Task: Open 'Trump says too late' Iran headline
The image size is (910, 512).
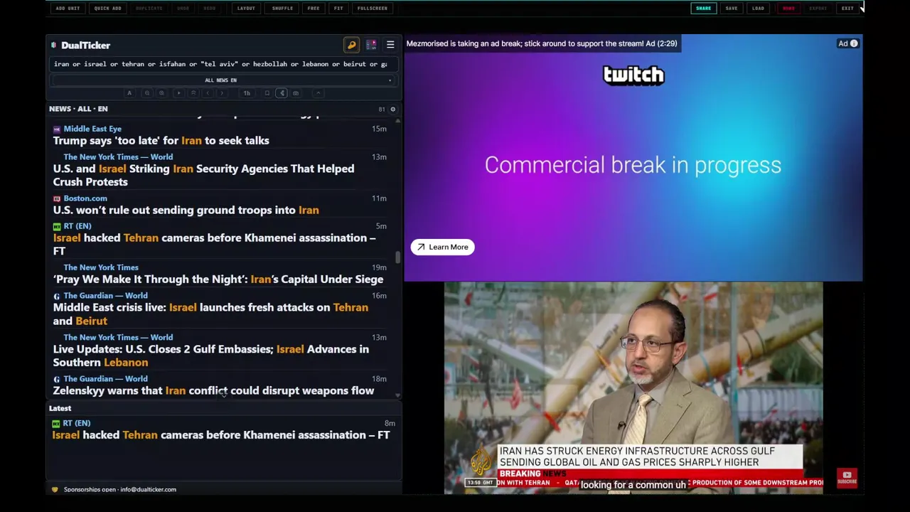Action: (x=161, y=141)
